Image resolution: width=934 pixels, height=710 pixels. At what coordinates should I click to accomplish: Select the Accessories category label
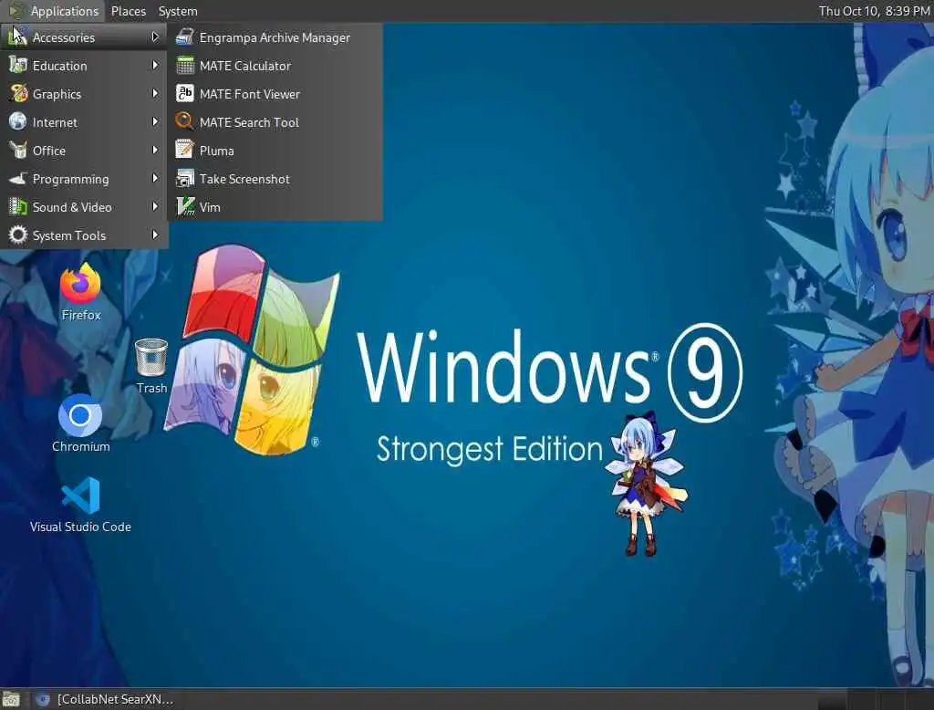click(64, 37)
